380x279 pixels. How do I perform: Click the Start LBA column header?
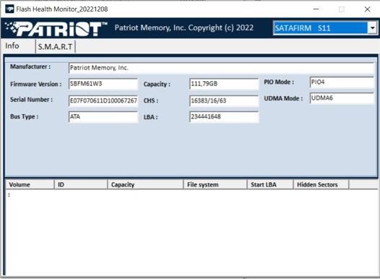coord(270,184)
